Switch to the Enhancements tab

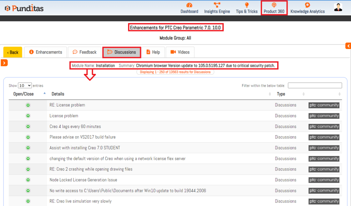tap(46, 52)
